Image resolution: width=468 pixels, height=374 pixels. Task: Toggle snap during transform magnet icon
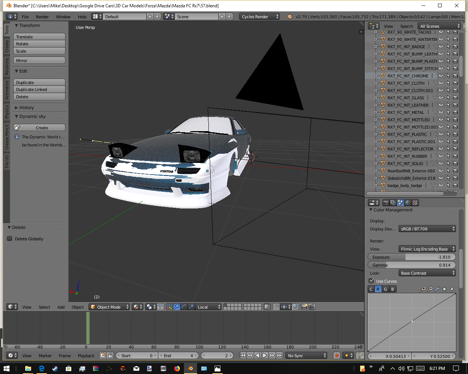tap(276, 307)
